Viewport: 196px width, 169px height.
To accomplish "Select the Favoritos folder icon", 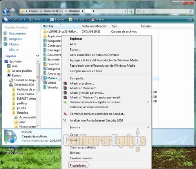I will click(x=45, y=64).
